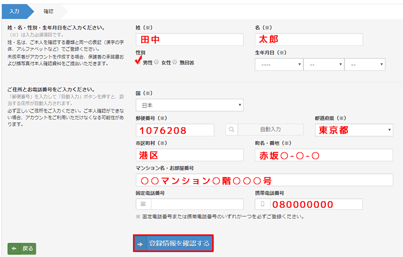Screen dimensions: 403x257
Task: Focus the 郵便番号 input field
Action: click(x=175, y=130)
